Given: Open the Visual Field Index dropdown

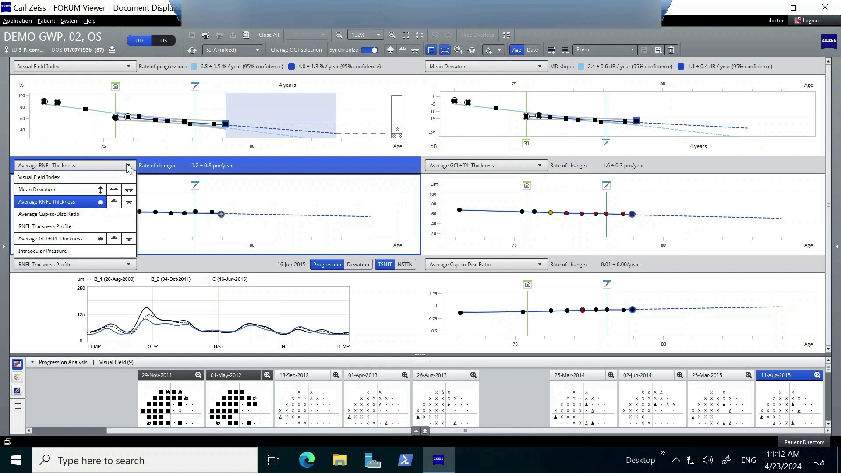Looking at the screenshot, I should pos(75,67).
